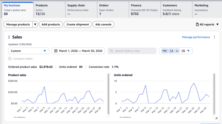Click the Search ASIN or title field
222x124 pixels.
(132, 51)
